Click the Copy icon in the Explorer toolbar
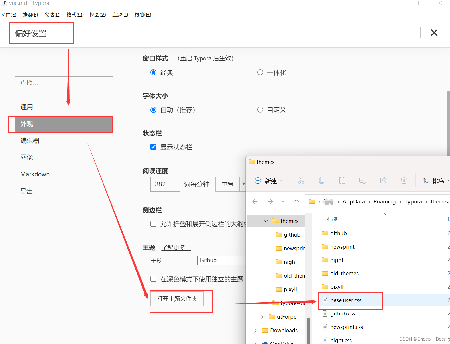Viewport: 450px width, 344px height. (322, 180)
